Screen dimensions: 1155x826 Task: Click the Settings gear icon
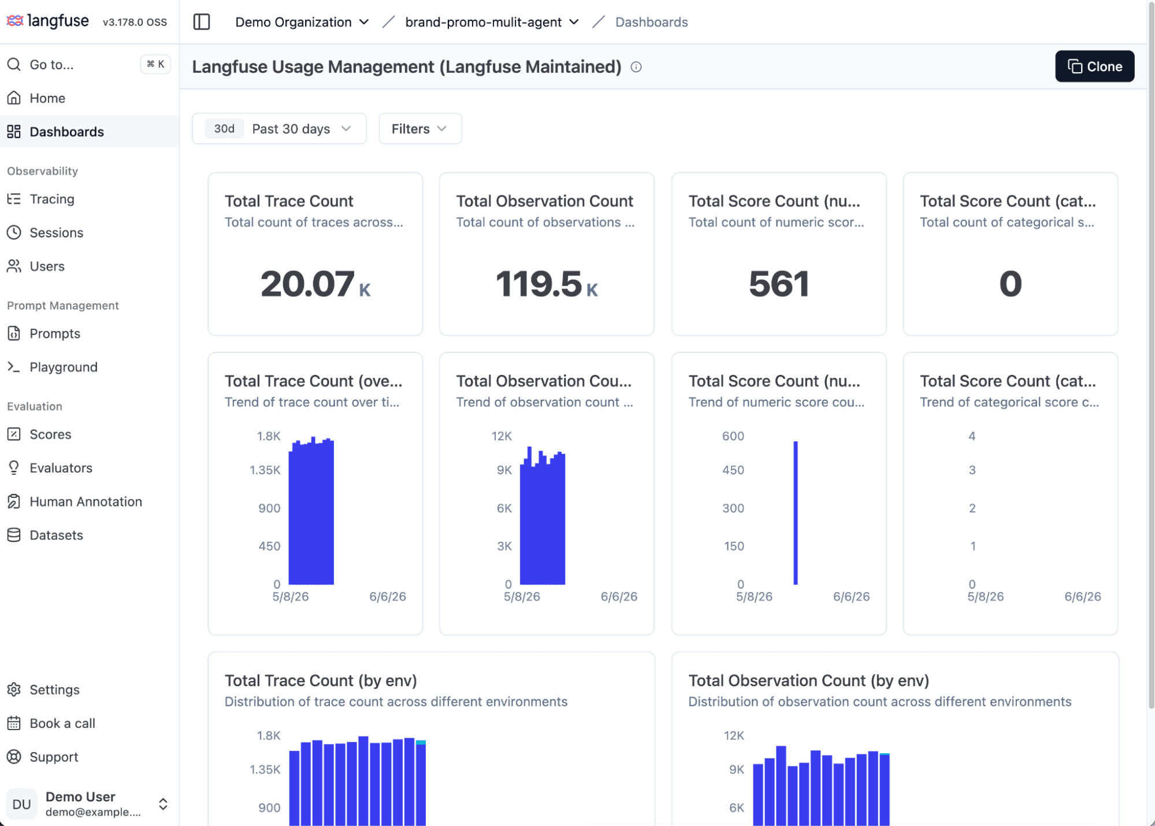point(14,689)
